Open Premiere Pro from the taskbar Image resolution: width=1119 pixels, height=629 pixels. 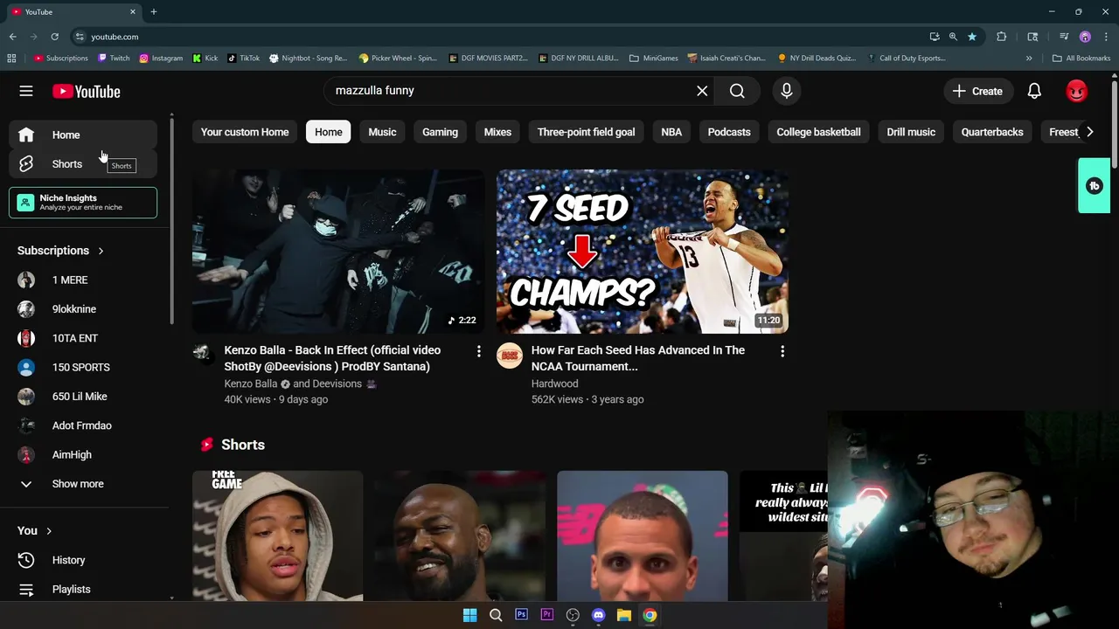click(x=547, y=615)
